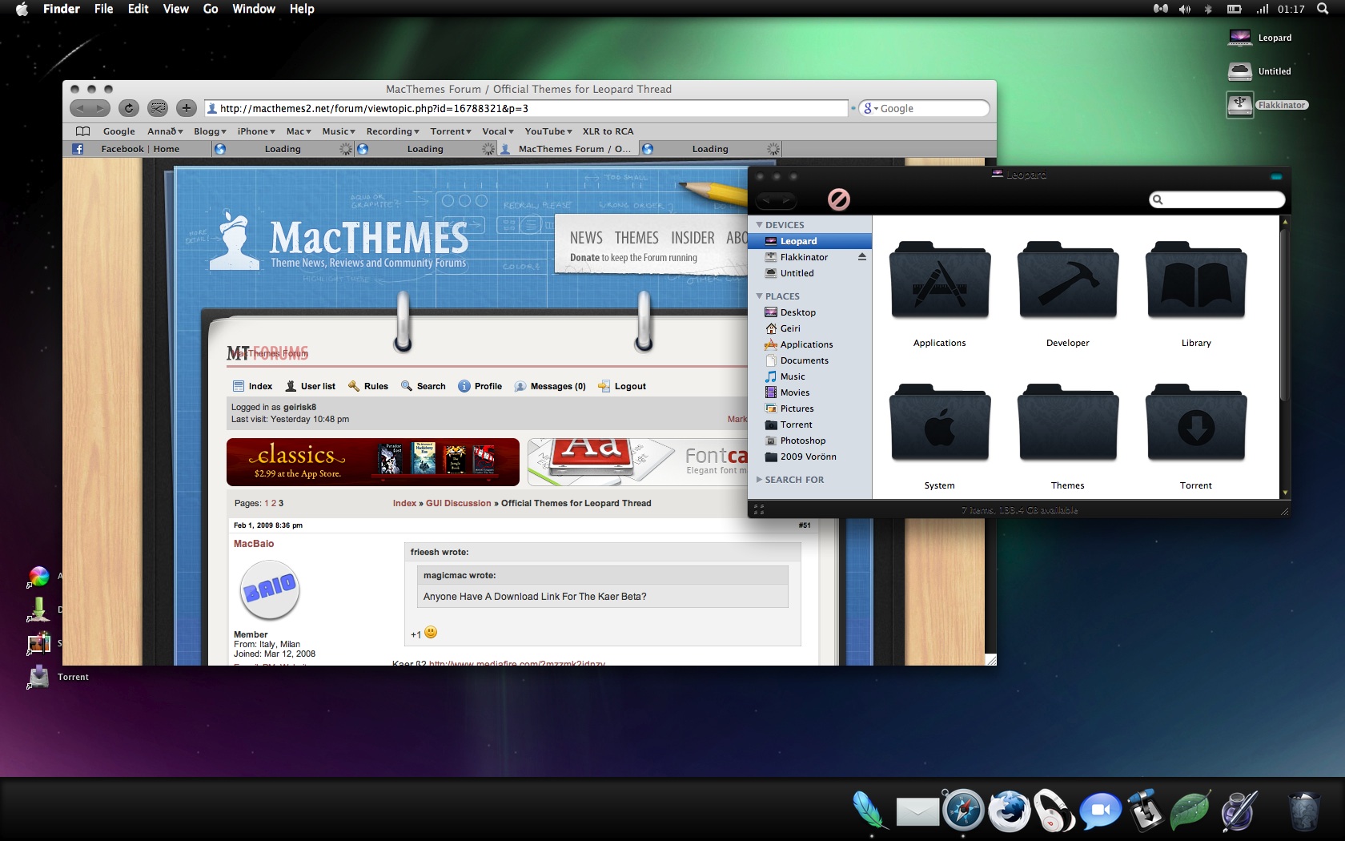1345x841 pixels.
Task: Open the Torrent bookmarks dropdown
Action: tap(451, 131)
